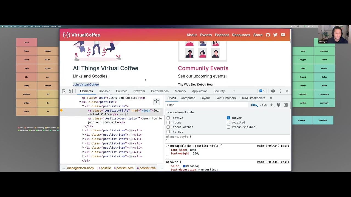Click the template tile in right element grid

(x=323, y=120)
